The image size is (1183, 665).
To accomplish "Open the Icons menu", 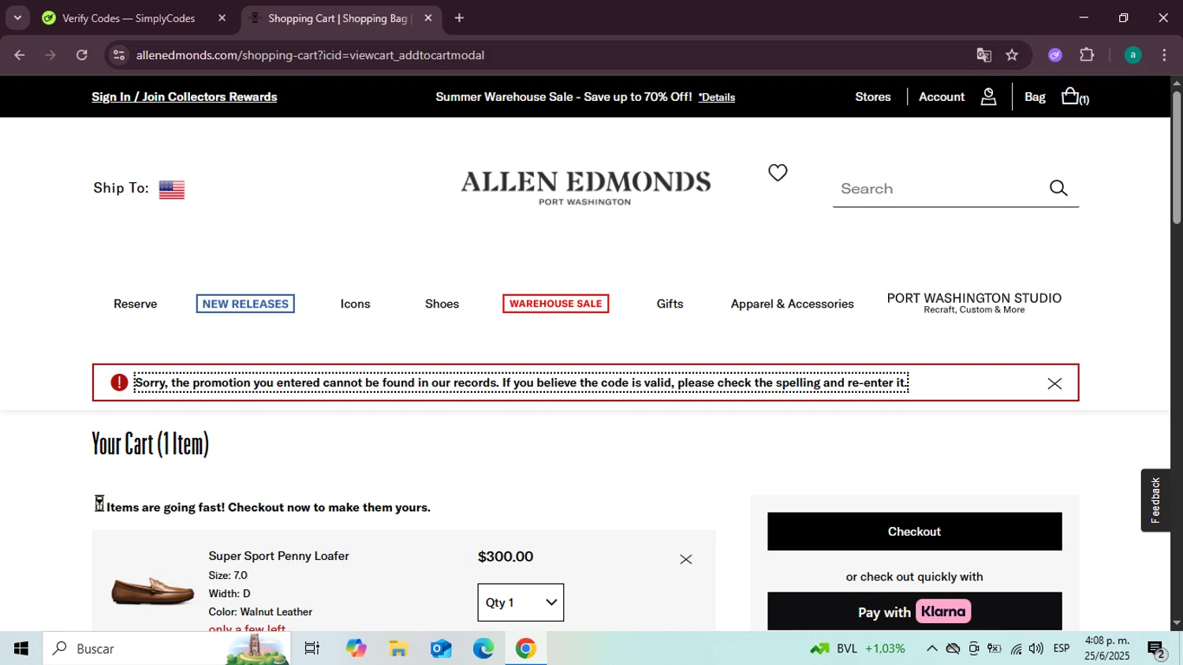I will click(x=355, y=304).
